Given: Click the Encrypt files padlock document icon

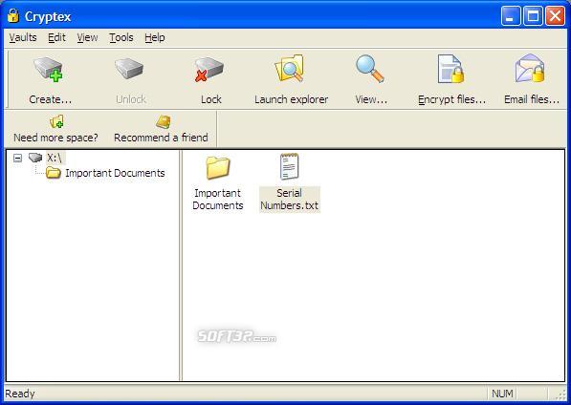Looking at the screenshot, I should pyautogui.click(x=450, y=69).
